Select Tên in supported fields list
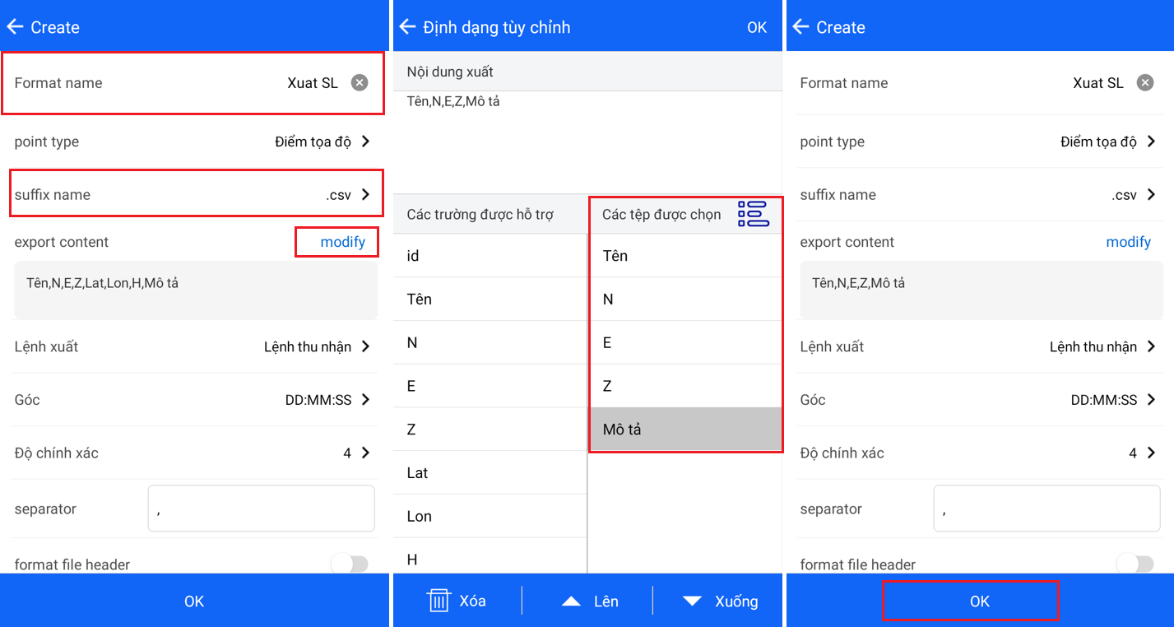This screenshot has width=1174, height=627. (x=490, y=300)
